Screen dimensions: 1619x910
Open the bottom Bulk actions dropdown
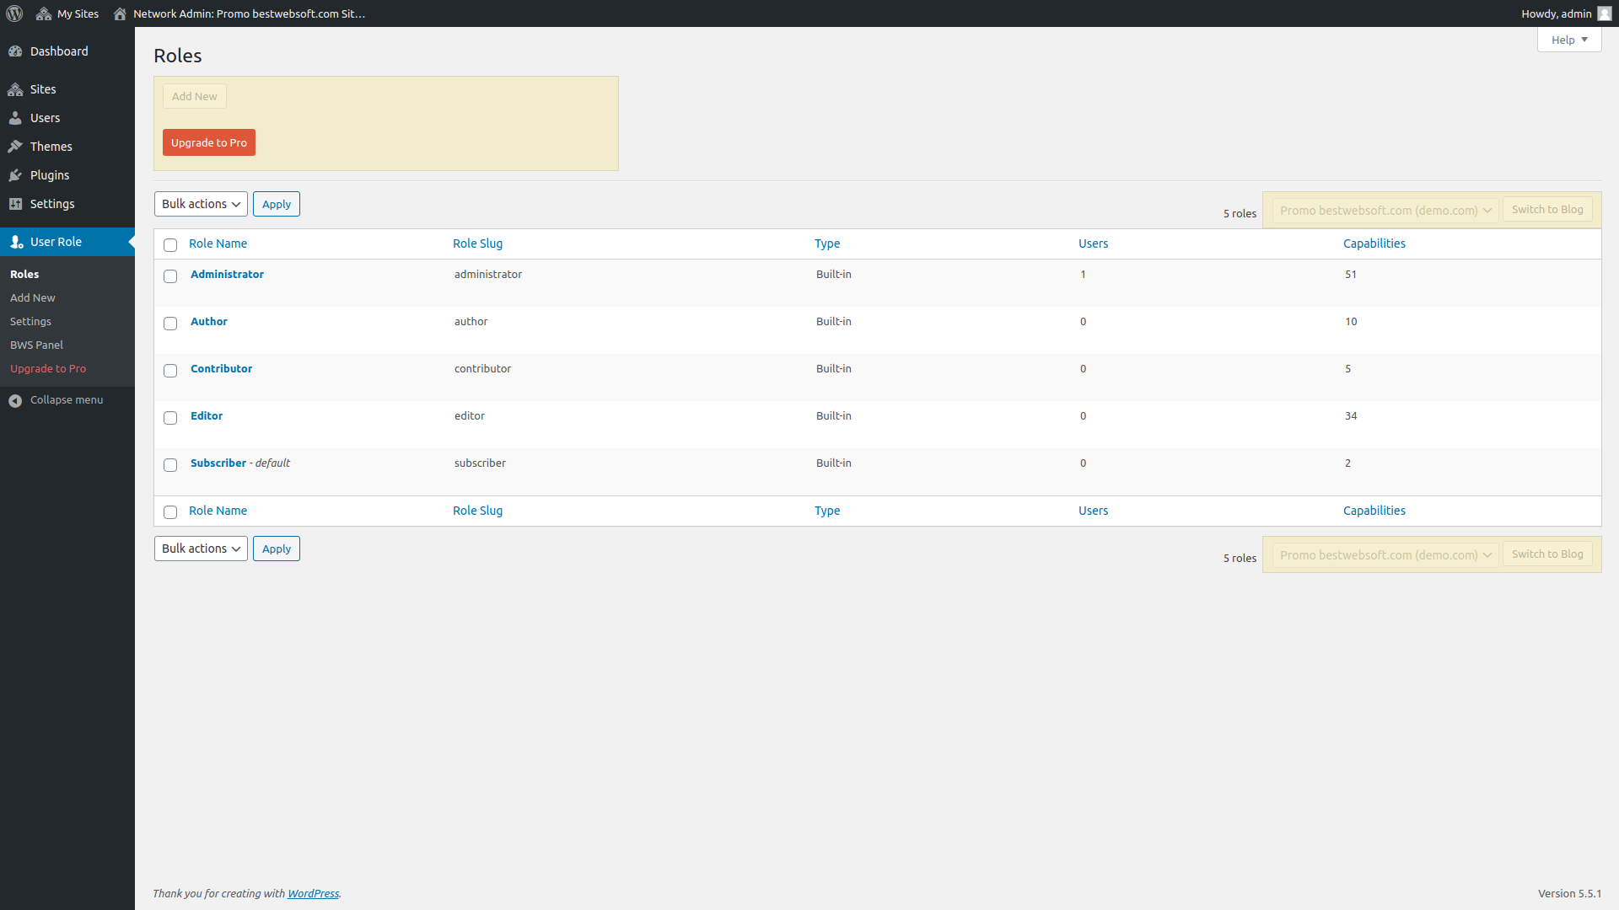pos(201,549)
